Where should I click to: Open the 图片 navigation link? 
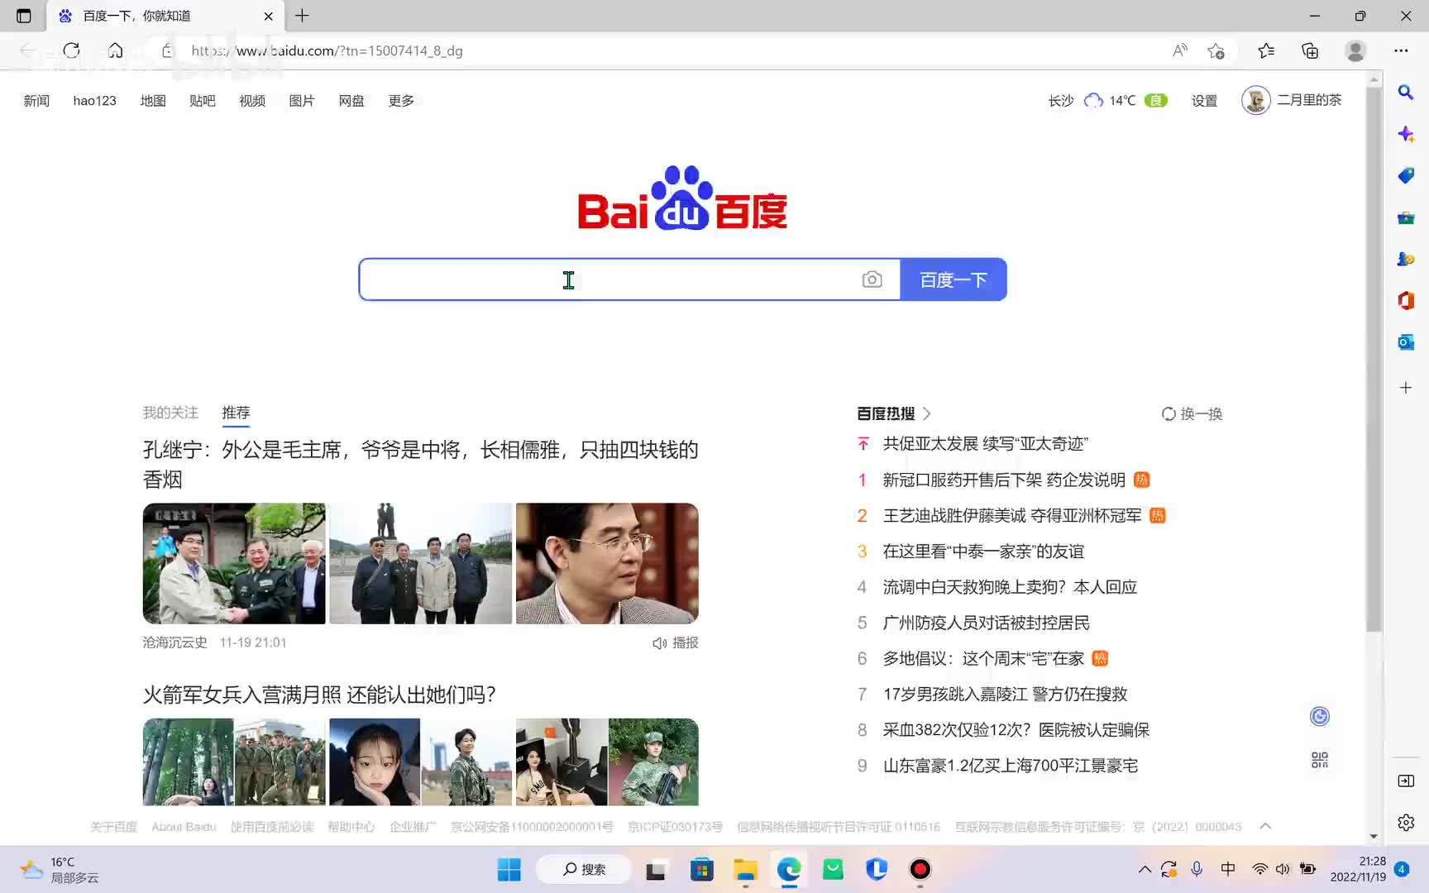[302, 101]
